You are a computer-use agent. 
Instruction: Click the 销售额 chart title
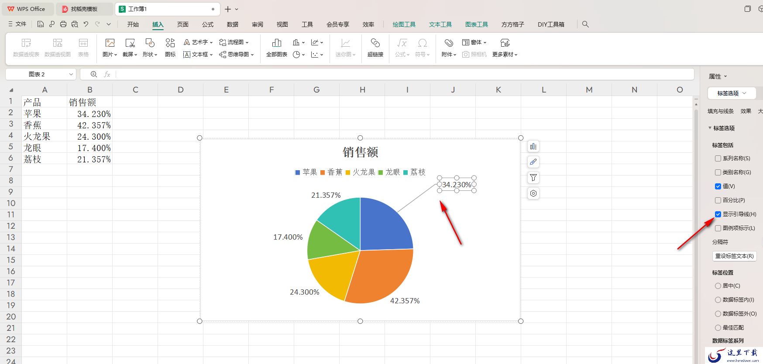[x=360, y=152]
